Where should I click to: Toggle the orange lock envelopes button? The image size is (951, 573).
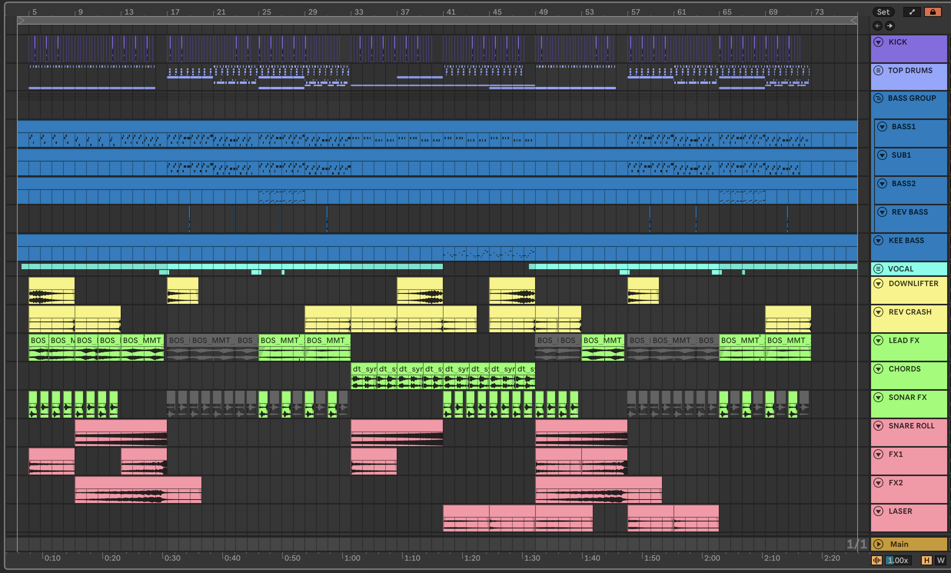(x=933, y=12)
